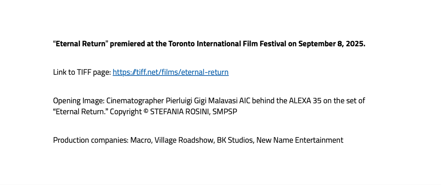Click the word "Cinematographer"
Screen dimensions: 441x185
(x=135, y=101)
